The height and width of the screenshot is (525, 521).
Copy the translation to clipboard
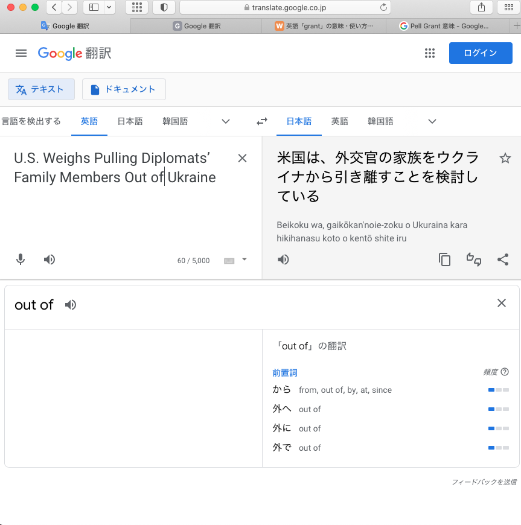[x=444, y=259]
